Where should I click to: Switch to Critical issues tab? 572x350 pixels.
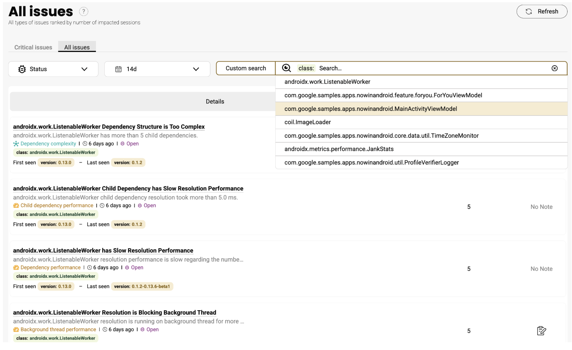33,47
